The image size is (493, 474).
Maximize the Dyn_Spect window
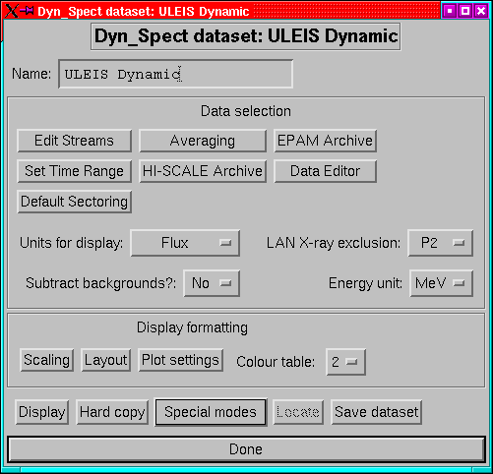point(465,11)
